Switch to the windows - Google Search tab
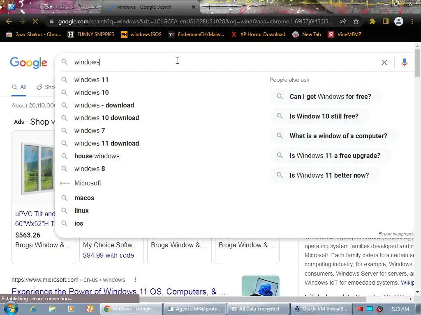 pos(150,7)
